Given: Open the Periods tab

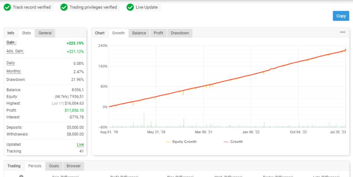Looking at the screenshot, I should (35, 166).
